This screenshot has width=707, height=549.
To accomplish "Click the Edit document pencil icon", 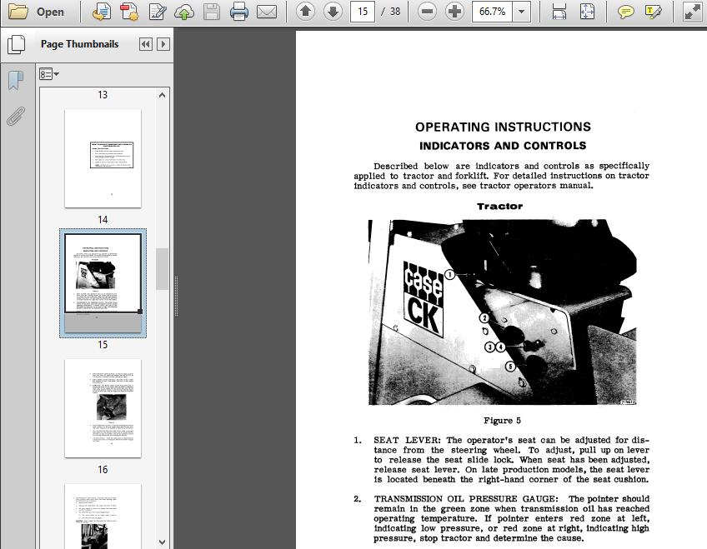I will point(158,12).
